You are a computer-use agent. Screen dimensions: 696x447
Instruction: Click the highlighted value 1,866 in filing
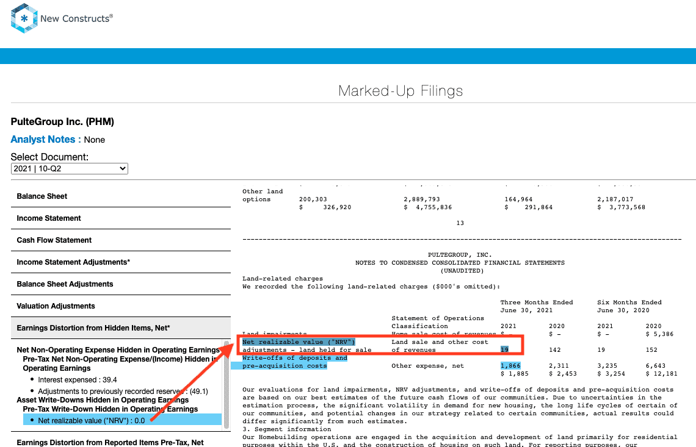pos(510,365)
